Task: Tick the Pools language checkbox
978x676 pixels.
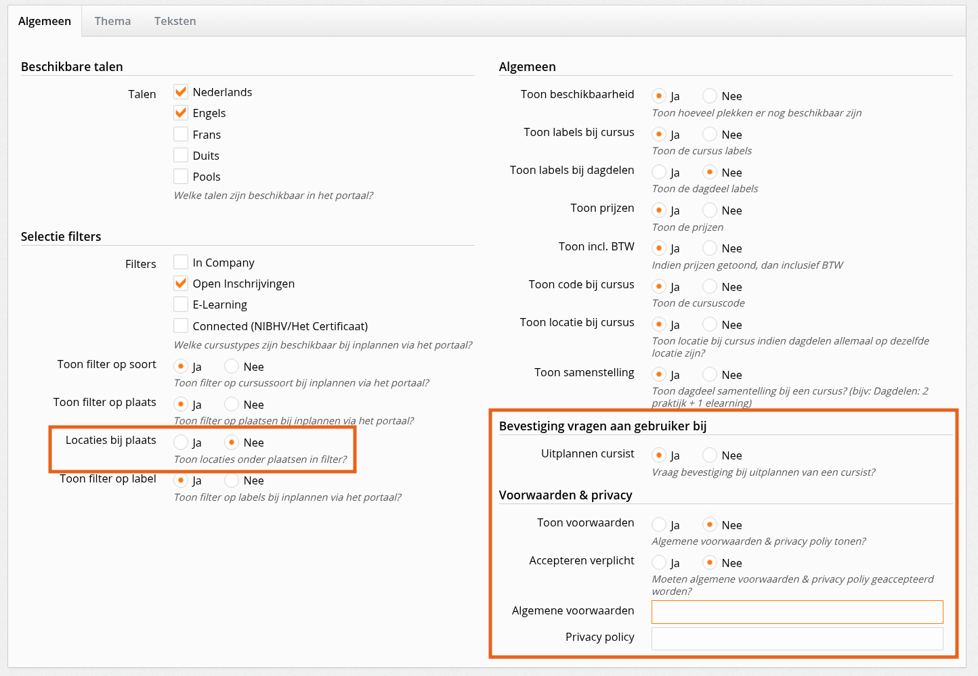Action: click(x=181, y=176)
